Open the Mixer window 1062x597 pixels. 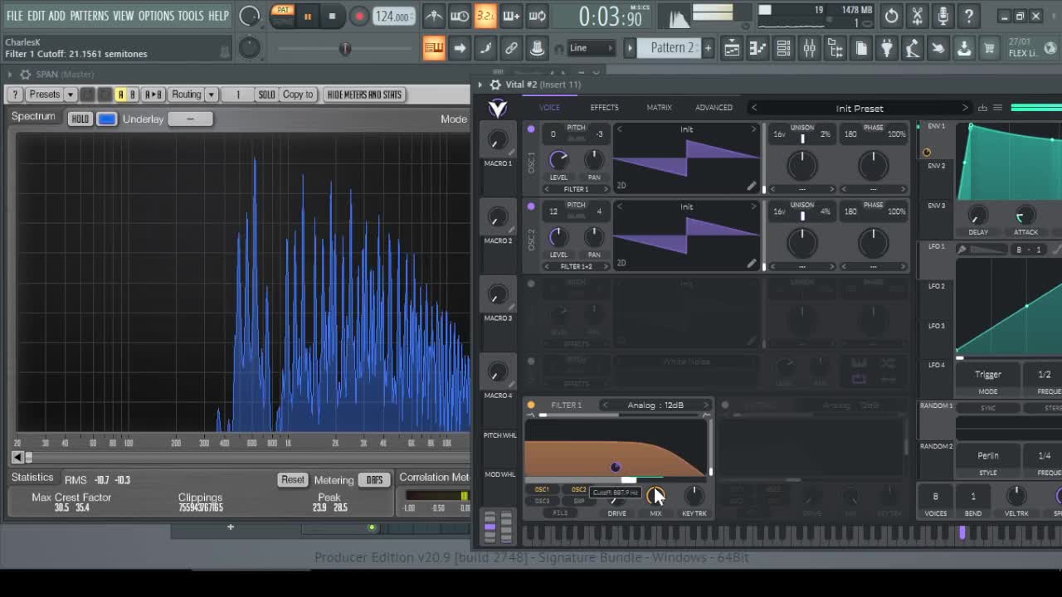tap(809, 48)
